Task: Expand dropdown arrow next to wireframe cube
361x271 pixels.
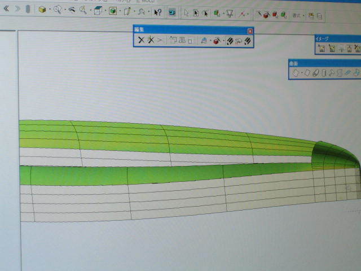Action: click(x=104, y=11)
